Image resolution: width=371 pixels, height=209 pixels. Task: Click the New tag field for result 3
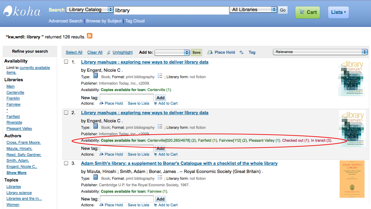click(127, 199)
